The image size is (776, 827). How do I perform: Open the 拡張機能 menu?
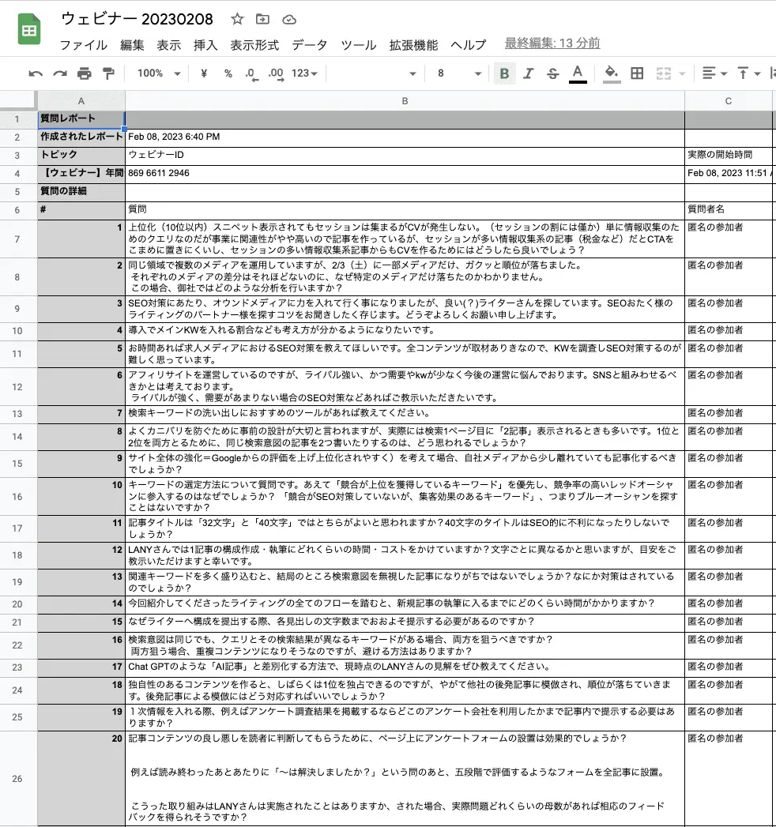pyautogui.click(x=413, y=45)
